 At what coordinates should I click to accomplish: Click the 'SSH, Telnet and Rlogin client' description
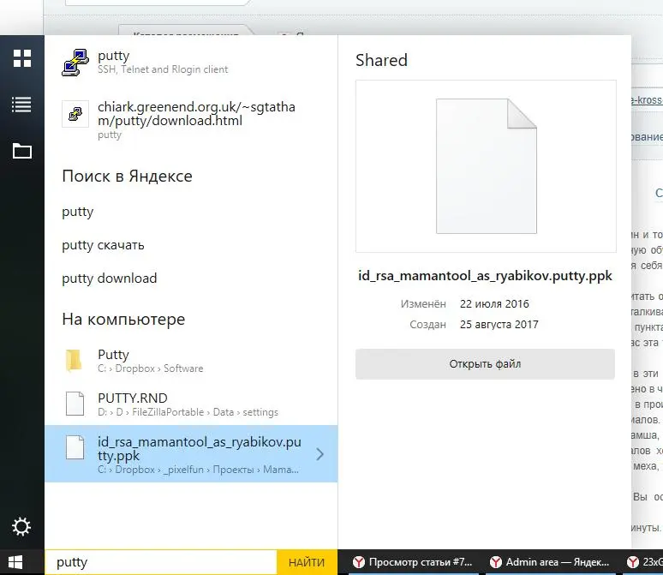[163, 69]
